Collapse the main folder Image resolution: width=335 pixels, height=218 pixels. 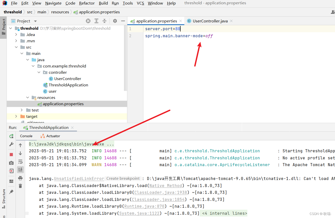pyautogui.click(x=22, y=53)
